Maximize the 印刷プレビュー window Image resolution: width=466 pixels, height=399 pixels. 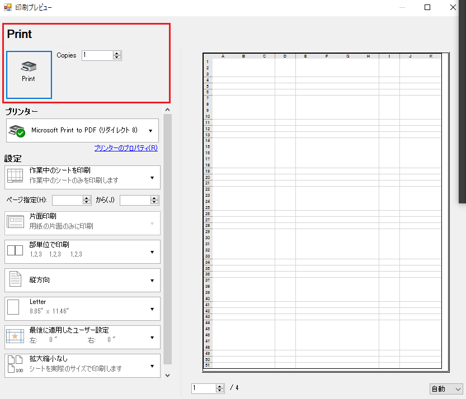coord(427,7)
